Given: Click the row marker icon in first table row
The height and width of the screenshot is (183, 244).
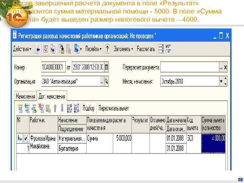Looking at the screenshot, I should point(20,138).
